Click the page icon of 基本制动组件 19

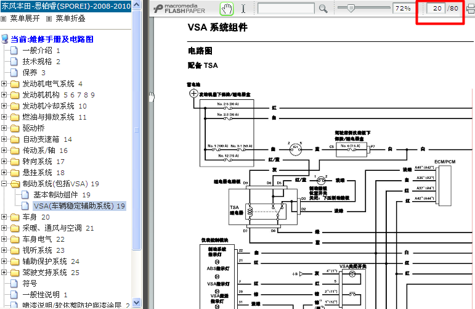tap(25, 195)
